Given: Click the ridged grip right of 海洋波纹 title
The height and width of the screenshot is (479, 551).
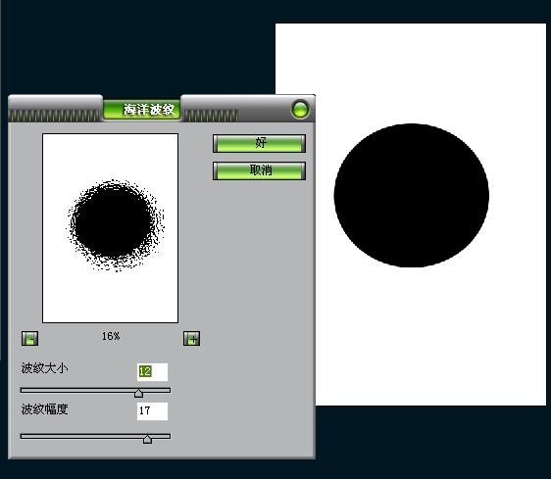Looking at the screenshot, I should 211,116.
